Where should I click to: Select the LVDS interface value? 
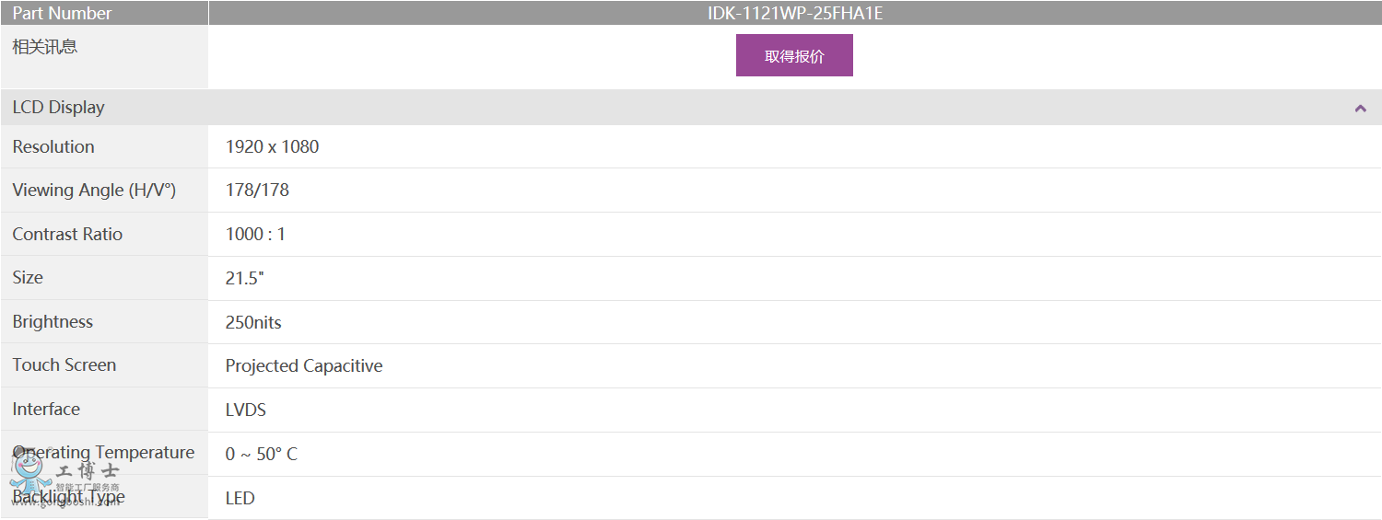(246, 410)
